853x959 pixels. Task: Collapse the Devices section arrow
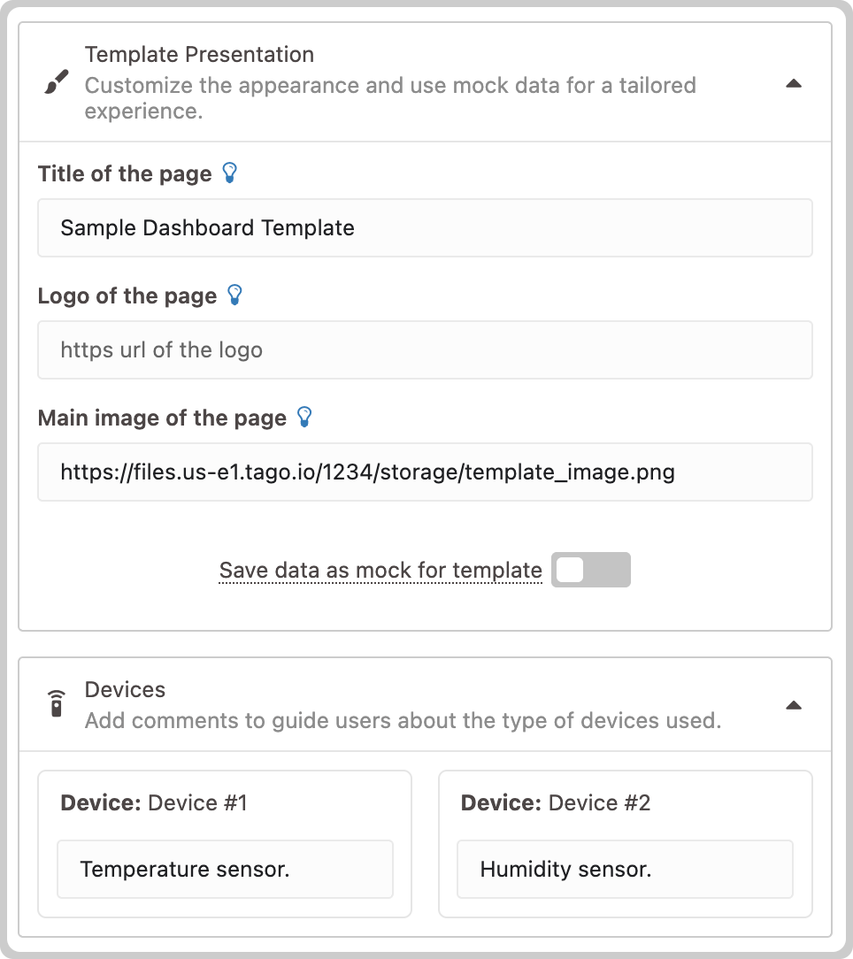[794, 705]
